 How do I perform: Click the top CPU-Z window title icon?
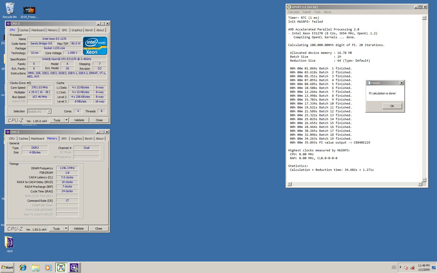[x=8, y=24]
